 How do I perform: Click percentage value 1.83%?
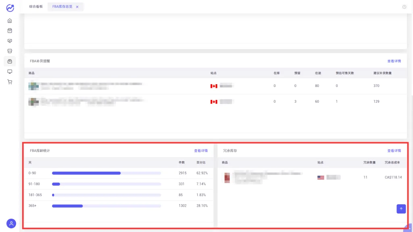[201, 195]
